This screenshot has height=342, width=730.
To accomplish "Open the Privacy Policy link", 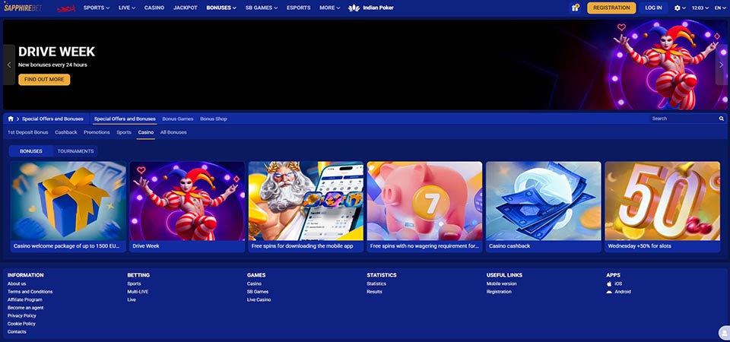I will [x=22, y=315].
